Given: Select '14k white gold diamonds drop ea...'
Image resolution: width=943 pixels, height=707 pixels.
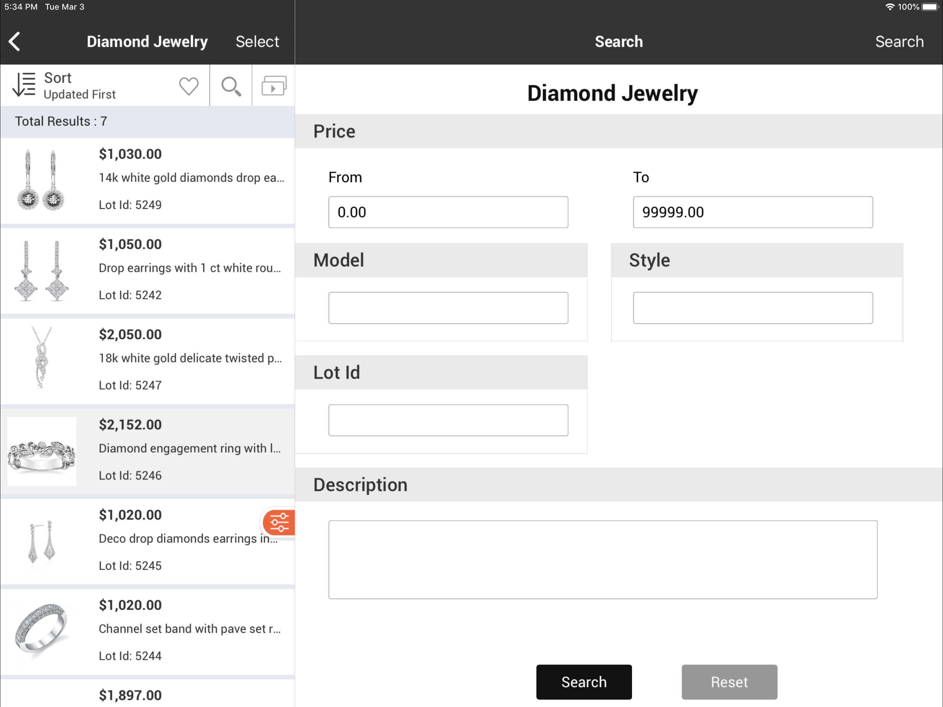Looking at the screenshot, I should point(192,178).
